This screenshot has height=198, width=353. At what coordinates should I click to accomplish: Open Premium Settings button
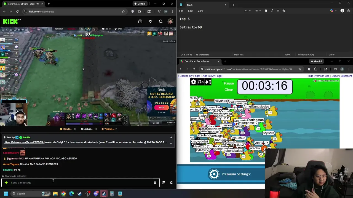230,174
